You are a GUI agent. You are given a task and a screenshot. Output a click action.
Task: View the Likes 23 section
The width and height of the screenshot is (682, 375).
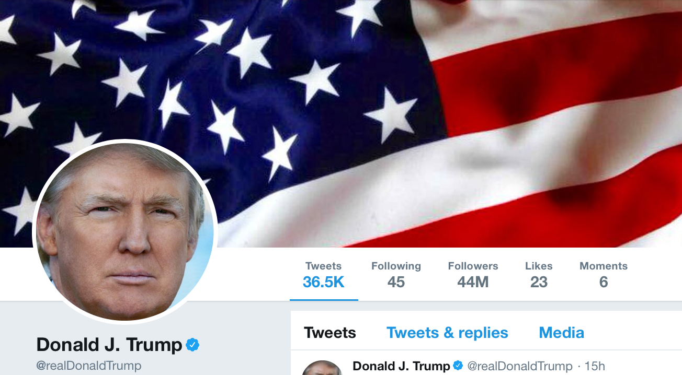(539, 275)
